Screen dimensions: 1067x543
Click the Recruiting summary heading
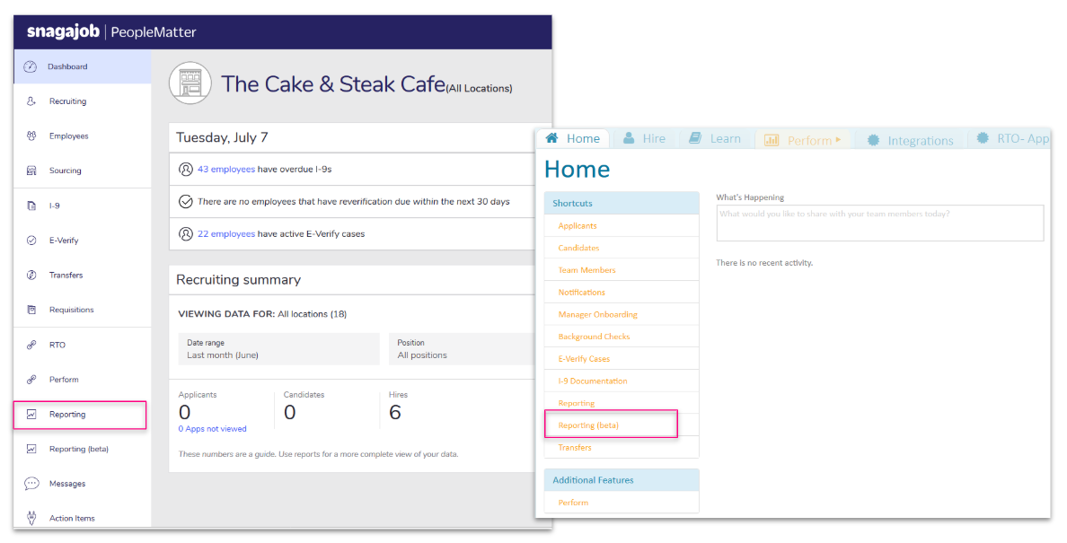pos(238,279)
